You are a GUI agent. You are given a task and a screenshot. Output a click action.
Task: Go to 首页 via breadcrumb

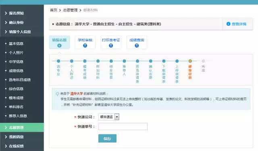click(x=54, y=10)
